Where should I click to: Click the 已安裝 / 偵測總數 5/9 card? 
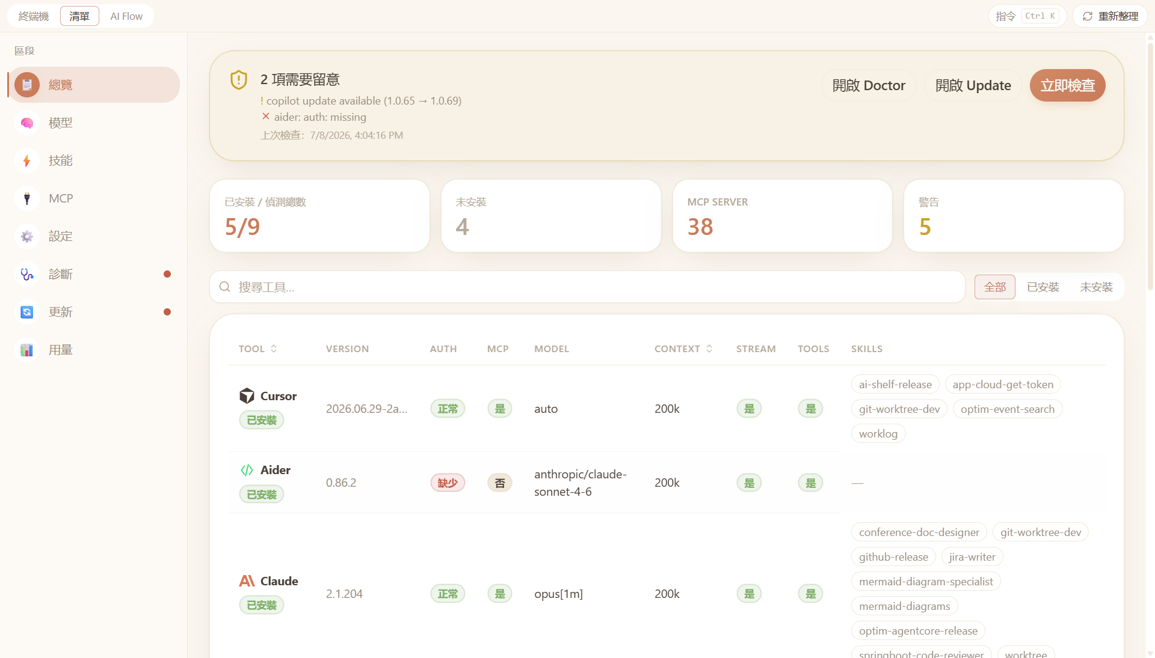(319, 216)
